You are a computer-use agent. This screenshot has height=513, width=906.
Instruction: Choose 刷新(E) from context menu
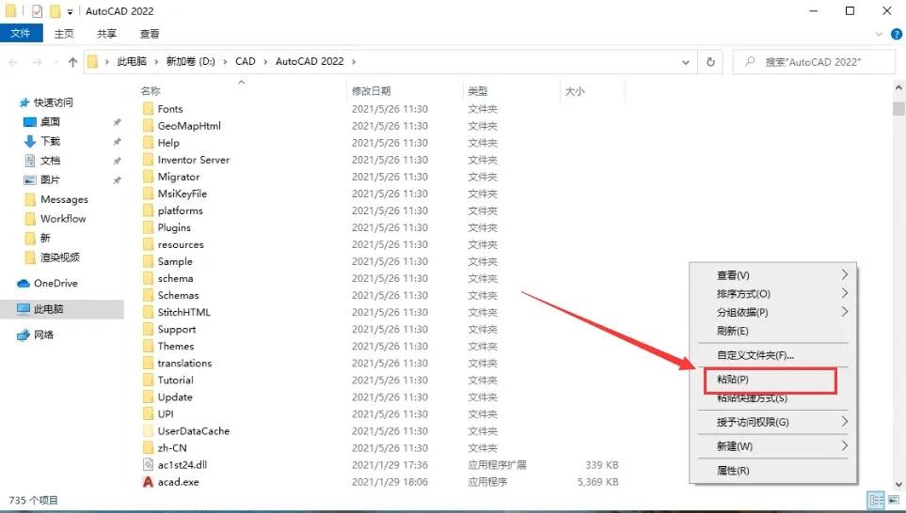[773, 331]
